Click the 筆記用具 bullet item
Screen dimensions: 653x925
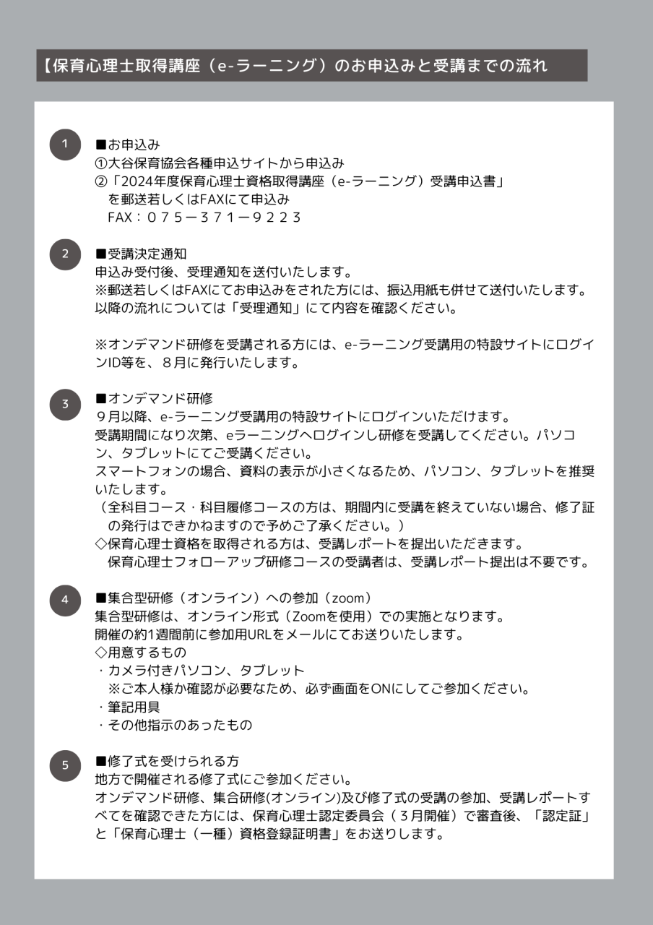point(129,707)
